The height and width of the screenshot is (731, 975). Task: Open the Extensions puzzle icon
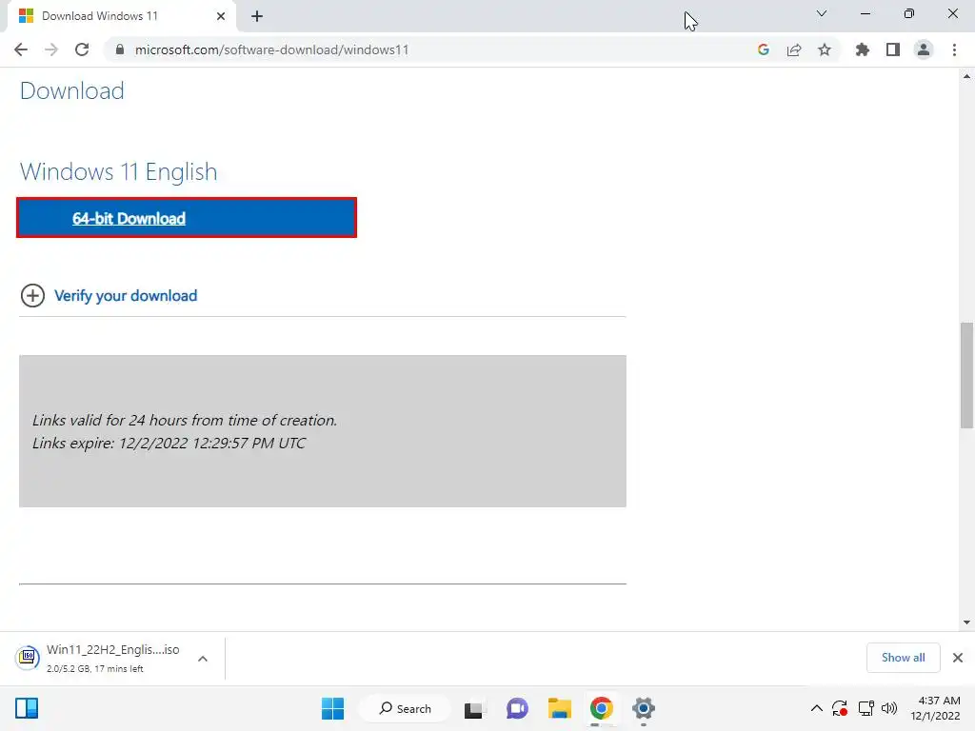pyautogui.click(x=863, y=49)
